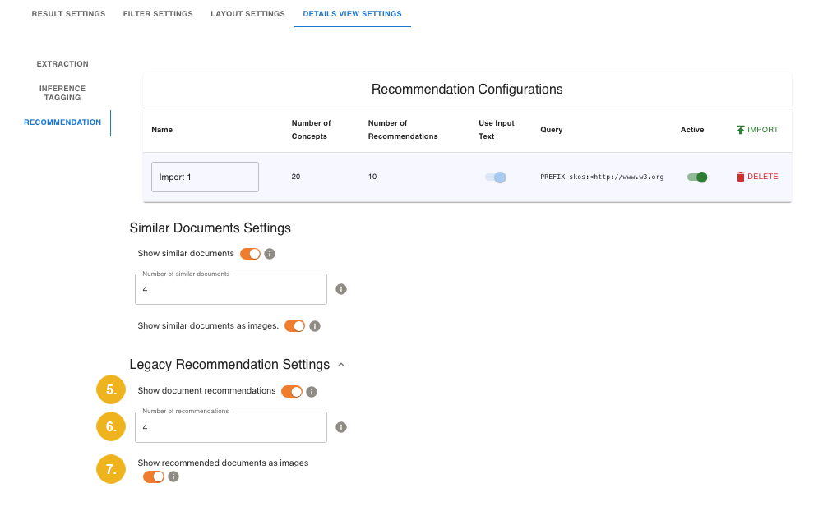Click info icon beside Show document recommendations

click(x=312, y=392)
